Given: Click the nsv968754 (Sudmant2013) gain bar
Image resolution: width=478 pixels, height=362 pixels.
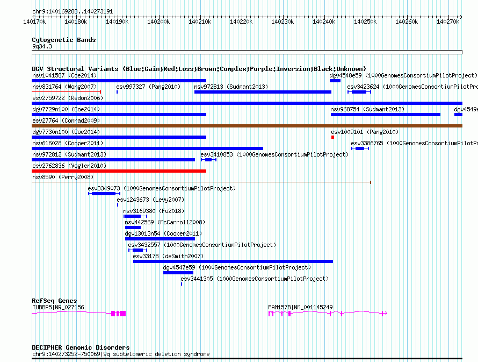Looking at the screenshot, I should (386, 115).
